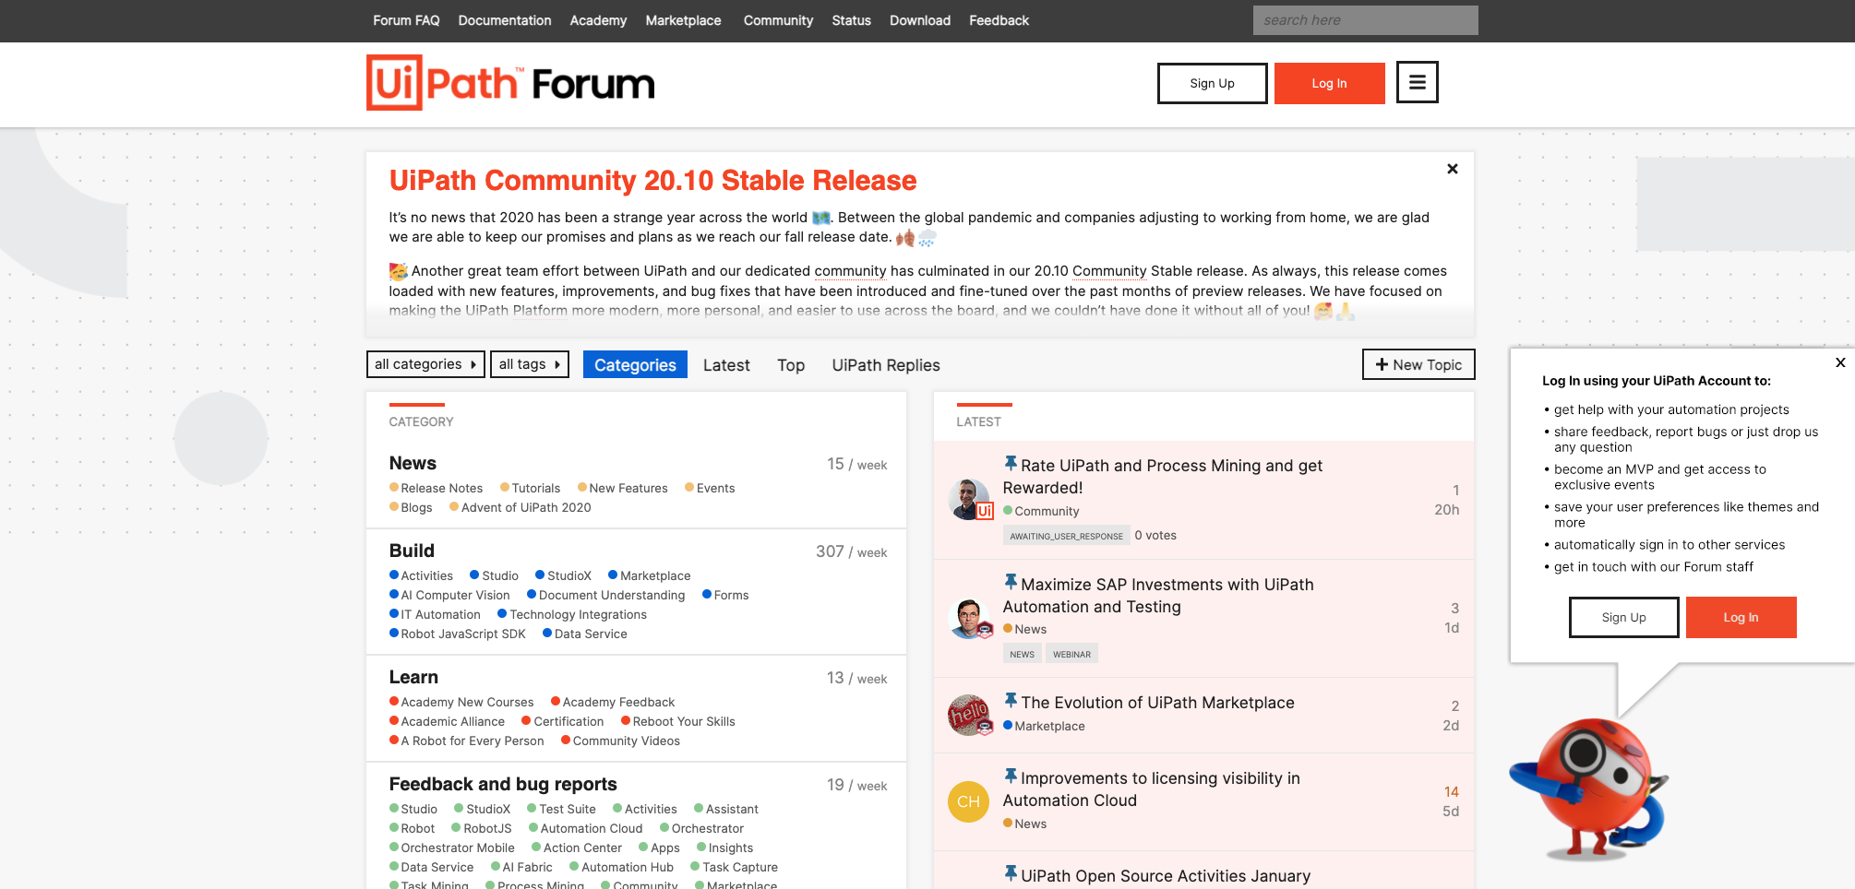Open 'Improvements to licensing visibility' topic
1855x889 pixels.
coord(1152,788)
